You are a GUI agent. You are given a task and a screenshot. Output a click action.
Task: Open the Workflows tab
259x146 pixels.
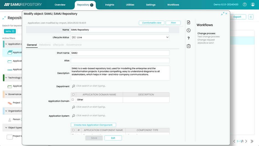173,5
